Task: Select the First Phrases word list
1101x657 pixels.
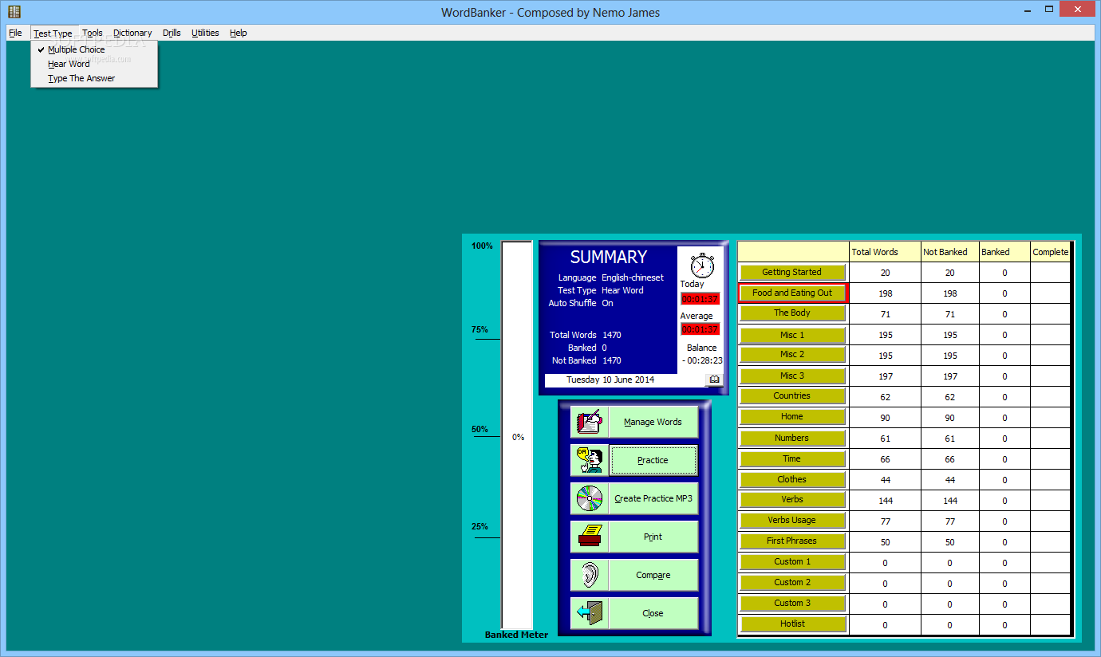Action: [x=792, y=541]
